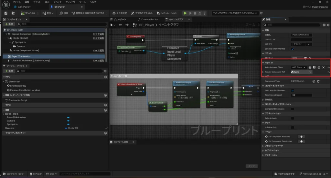Viewport: 331px width, 178px height.
Task: Toggle 無関係な項目を非表示にする
Action: (x=88, y=13)
